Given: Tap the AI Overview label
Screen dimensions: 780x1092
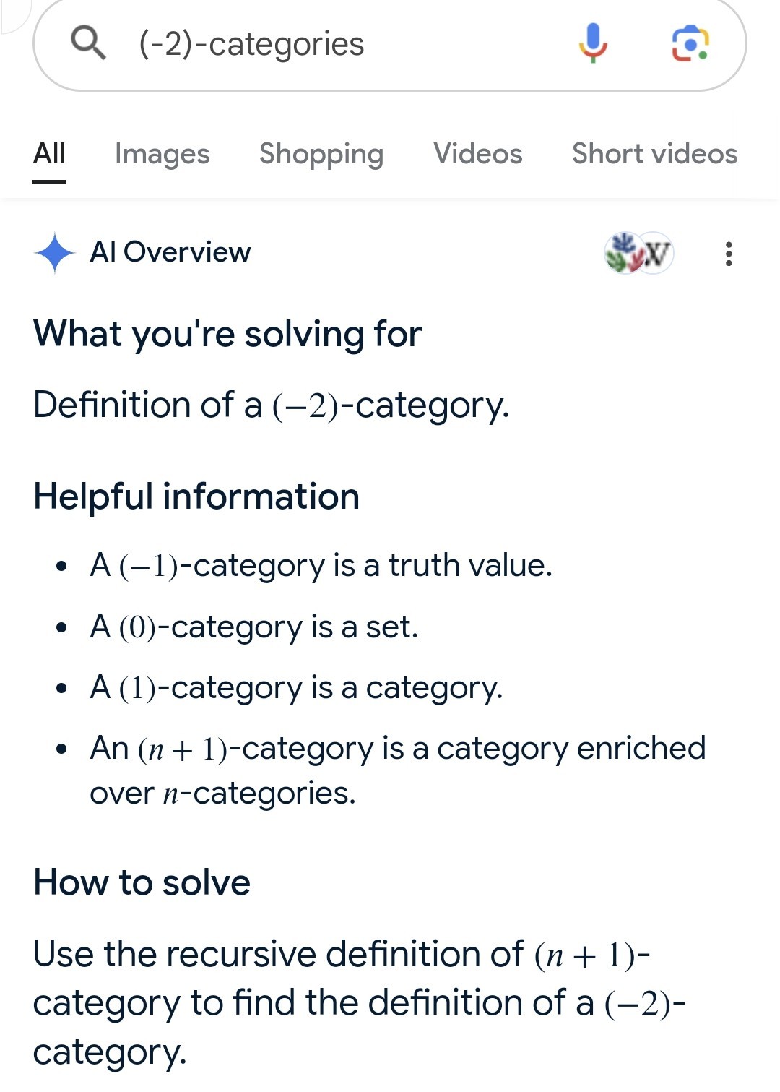Looking at the screenshot, I should (x=170, y=252).
